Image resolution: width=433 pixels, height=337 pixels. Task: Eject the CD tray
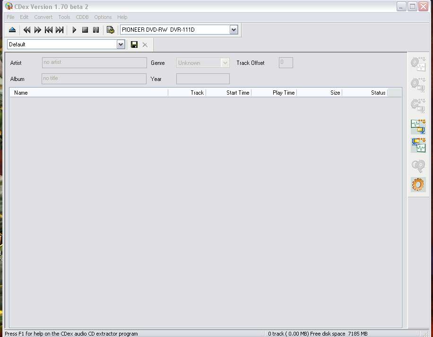[12, 30]
